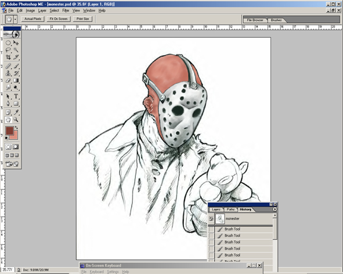This screenshot has width=343, height=274.
Task: Open the File Browser palette tab
Action: tap(255, 20)
